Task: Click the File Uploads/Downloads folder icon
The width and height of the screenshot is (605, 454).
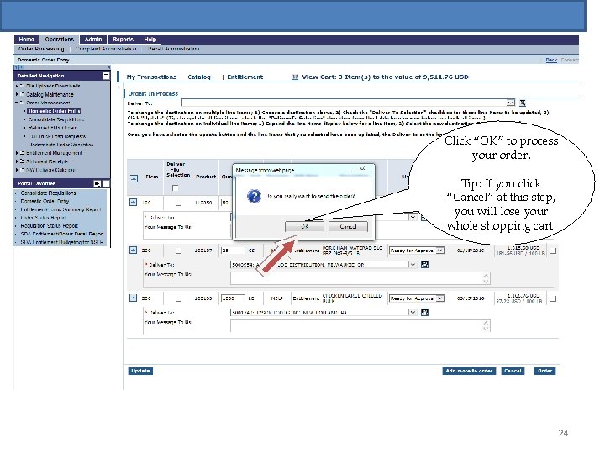Action: 23,86
